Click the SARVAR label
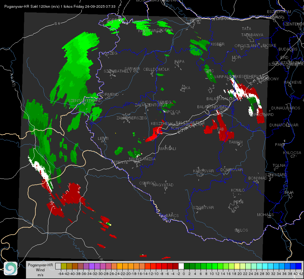The image size is (304, 279). coord(132,69)
